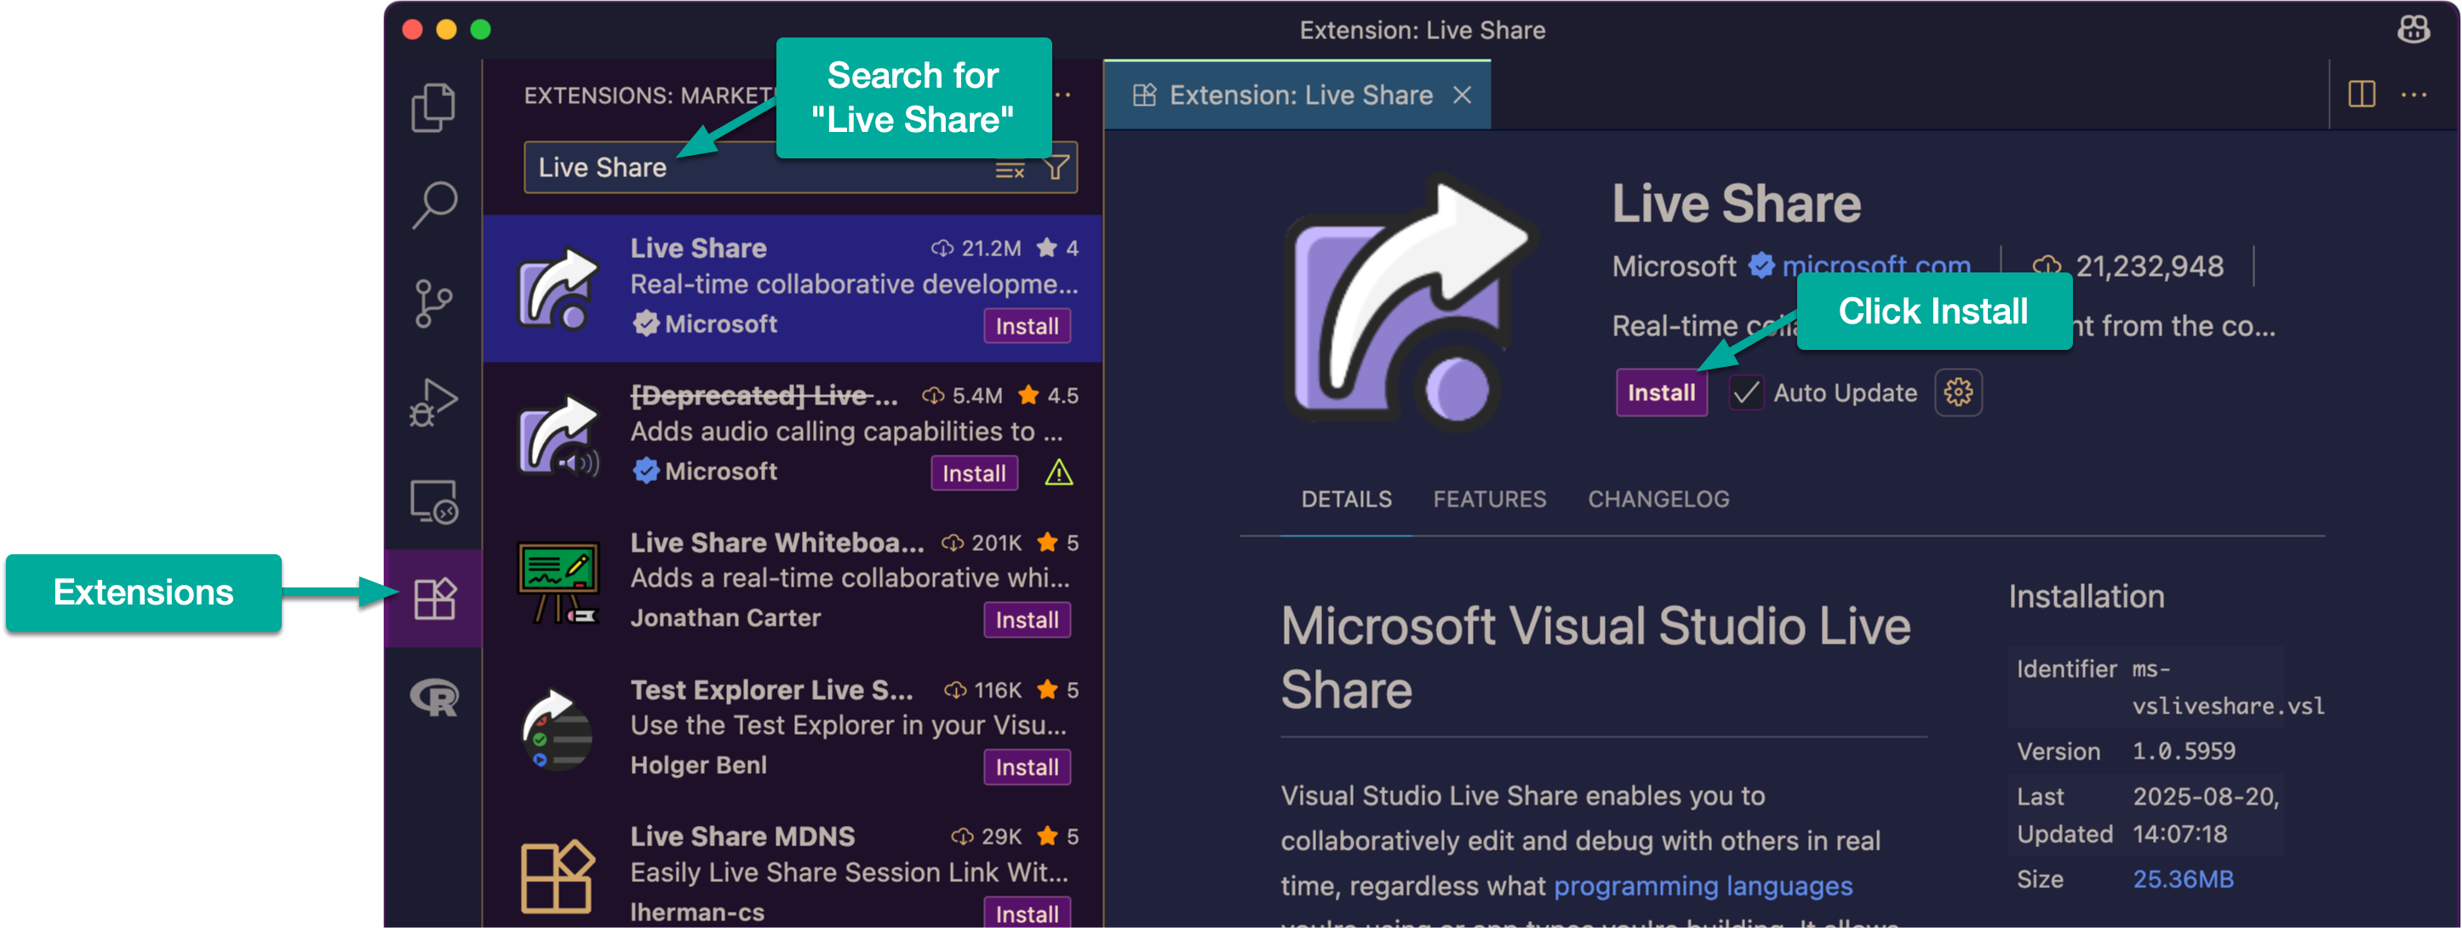Click the macOS green zoom window button
2462x928 pixels.
tap(481, 30)
